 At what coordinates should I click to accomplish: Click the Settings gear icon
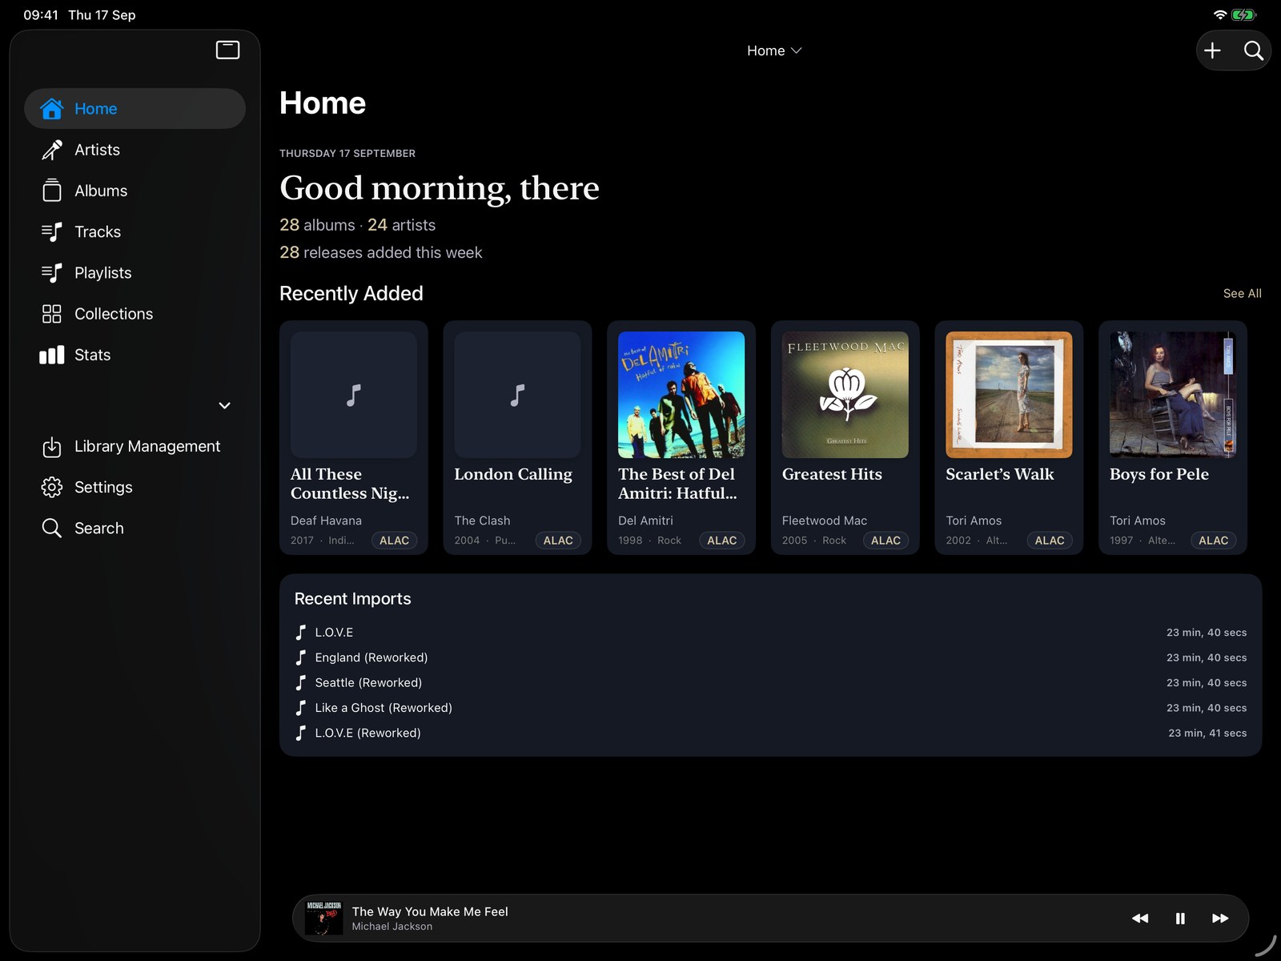click(52, 487)
